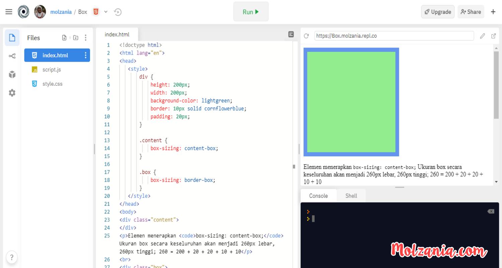The image size is (502, 268).
Task: Switch to the Shell tab
Action: 351,196
